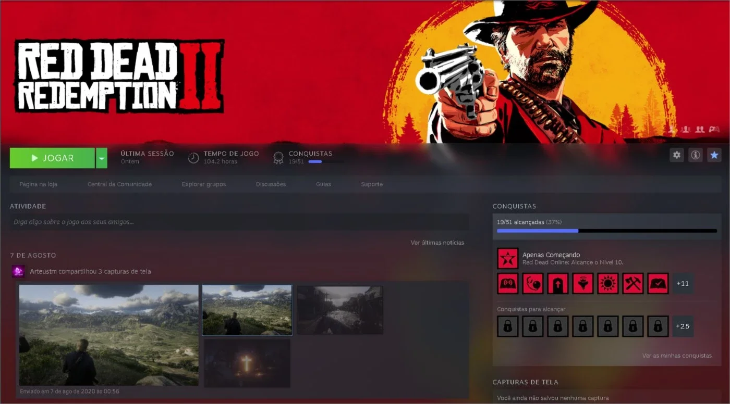Expand the dropdown arrow next to JOGAR

[x=101, y=158]
